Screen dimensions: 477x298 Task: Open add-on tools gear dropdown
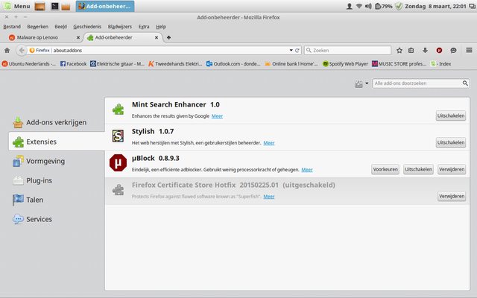(361, 83)
